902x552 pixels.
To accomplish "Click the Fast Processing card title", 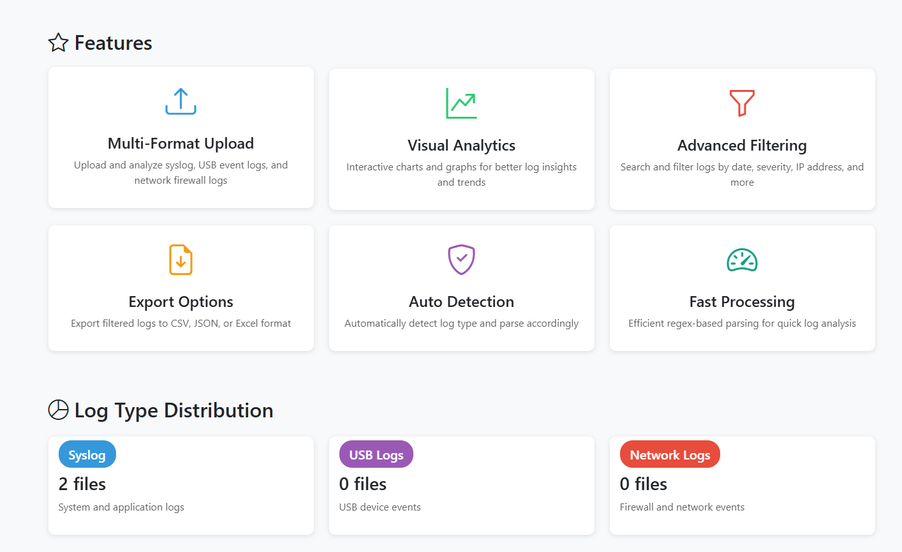I will (x=742, y=302).
